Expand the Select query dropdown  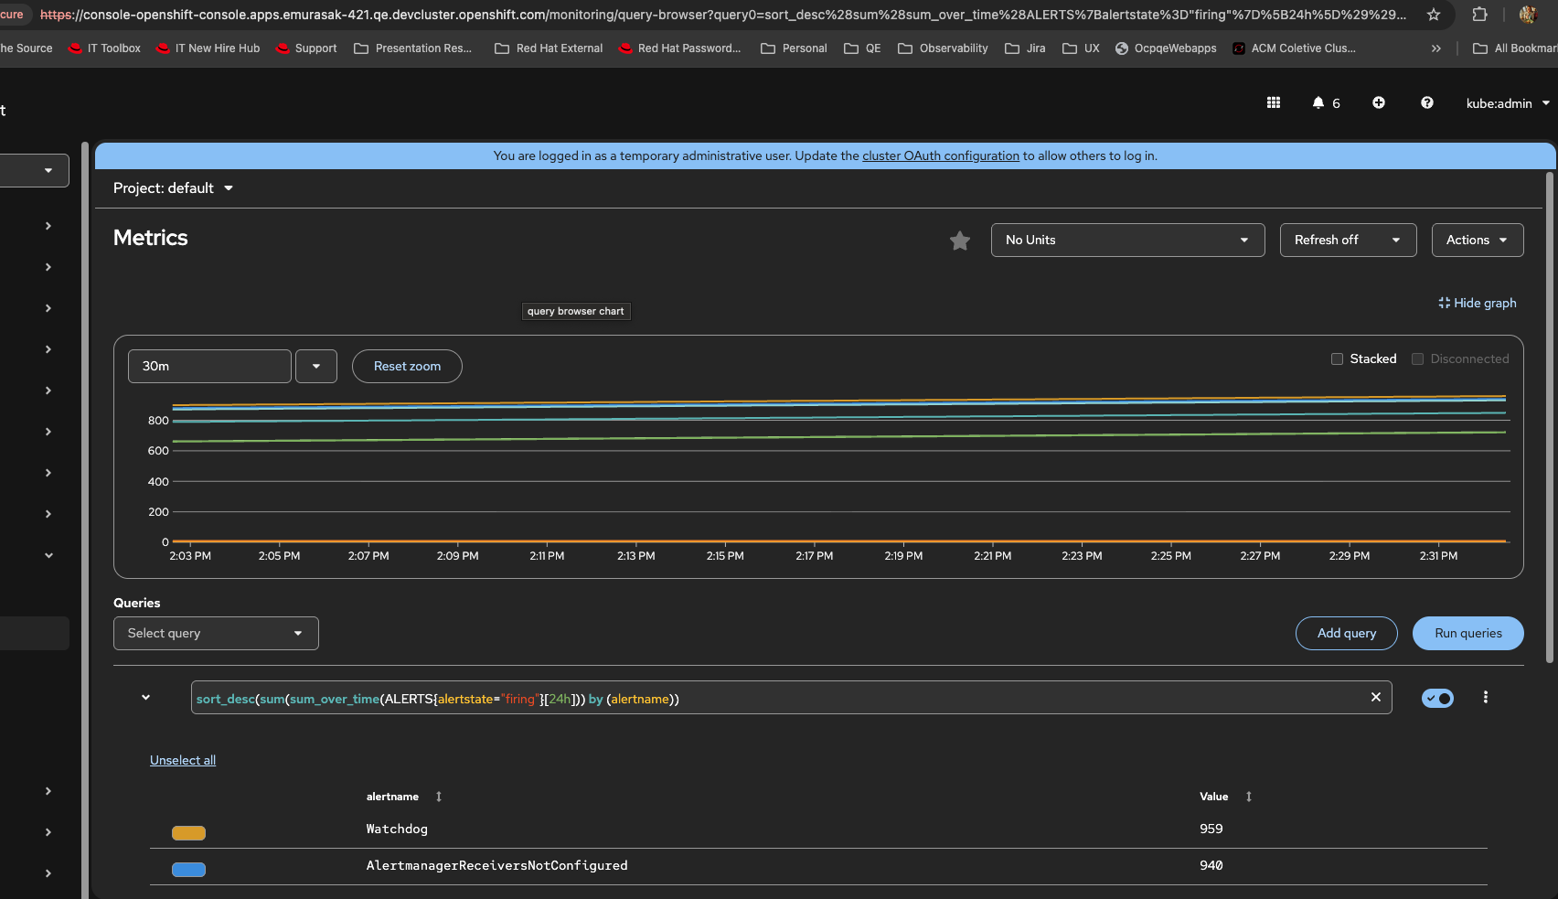(215, 633)
